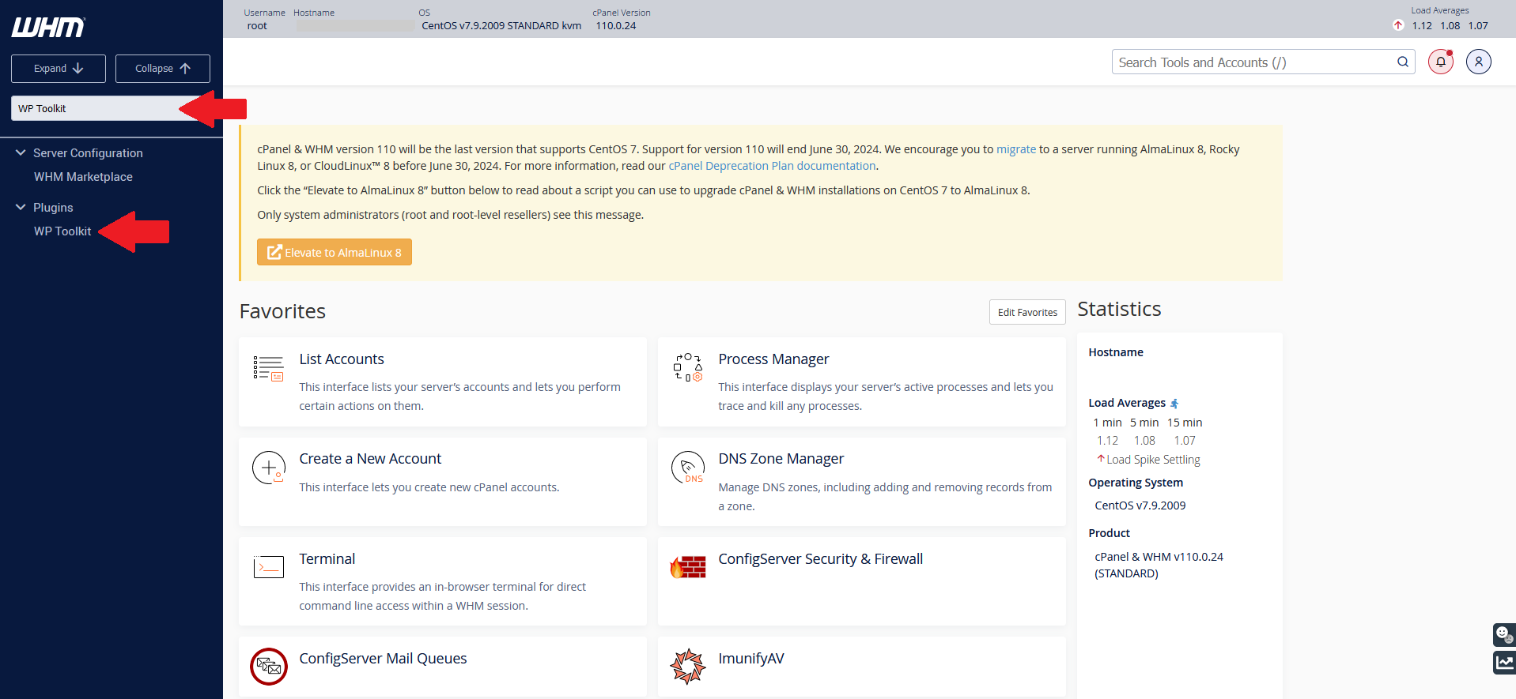Image resolution: width=1516 pixels, height=699 pixels.
Task: Open WHM Marketplace in sidebar
Action: tap(83, 177)
